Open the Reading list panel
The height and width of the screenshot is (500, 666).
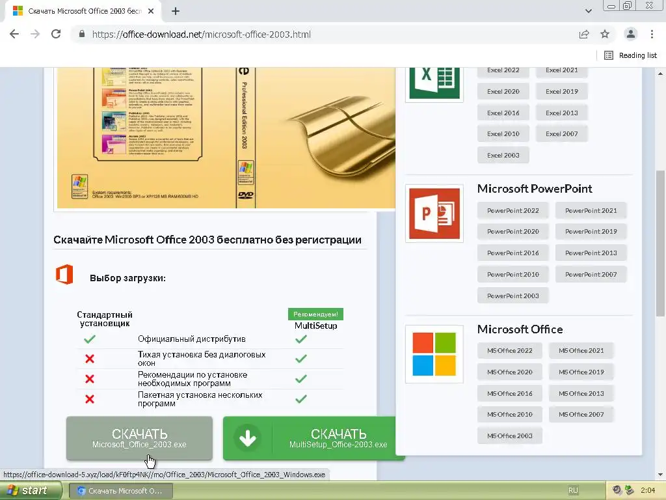coord(631,55)
